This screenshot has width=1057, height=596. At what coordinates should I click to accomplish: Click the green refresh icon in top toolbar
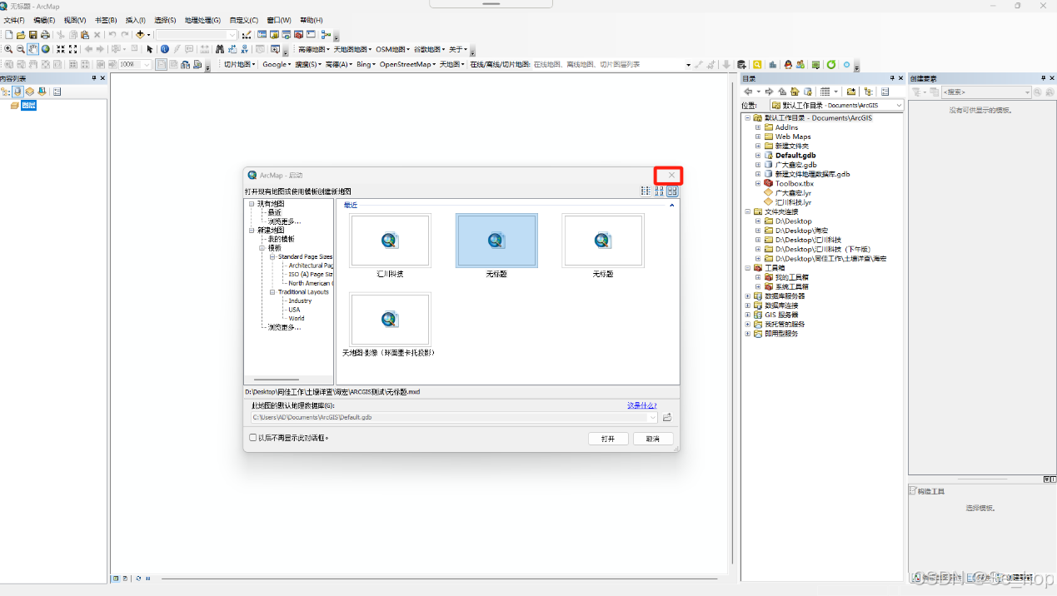pos(830,64)
